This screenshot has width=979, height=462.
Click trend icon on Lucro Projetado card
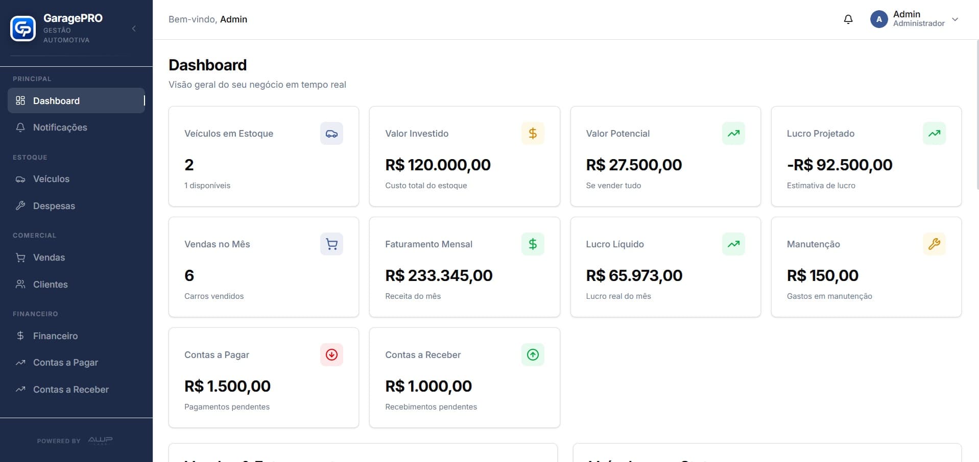point(934,134)
